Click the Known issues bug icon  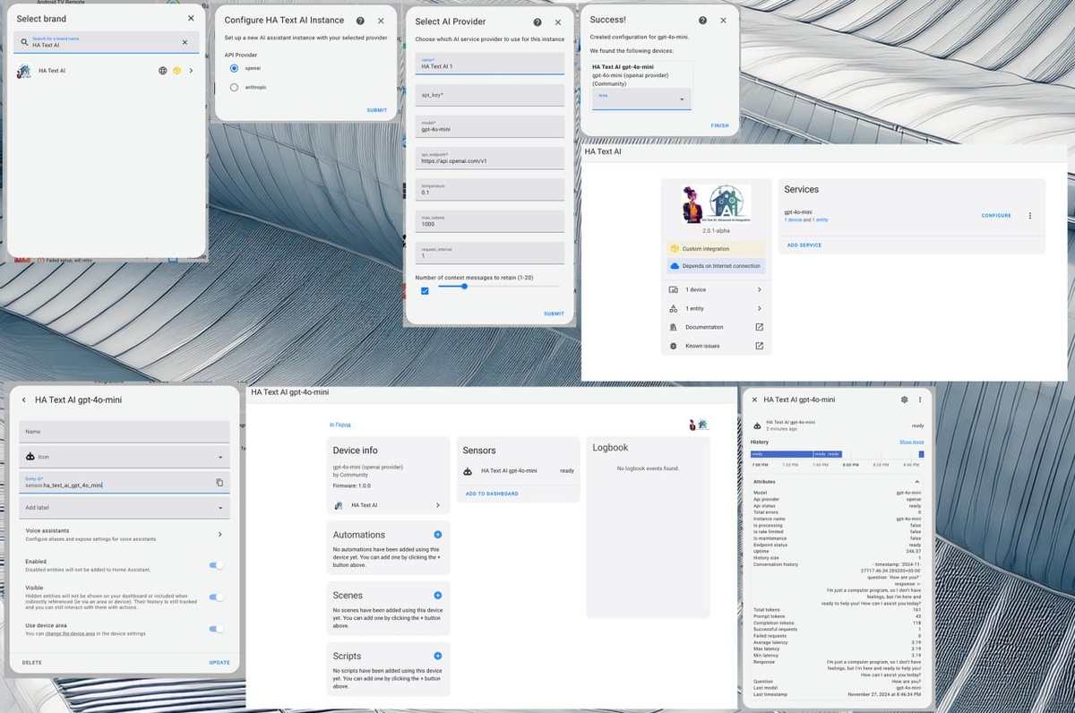tap(674, 346)
